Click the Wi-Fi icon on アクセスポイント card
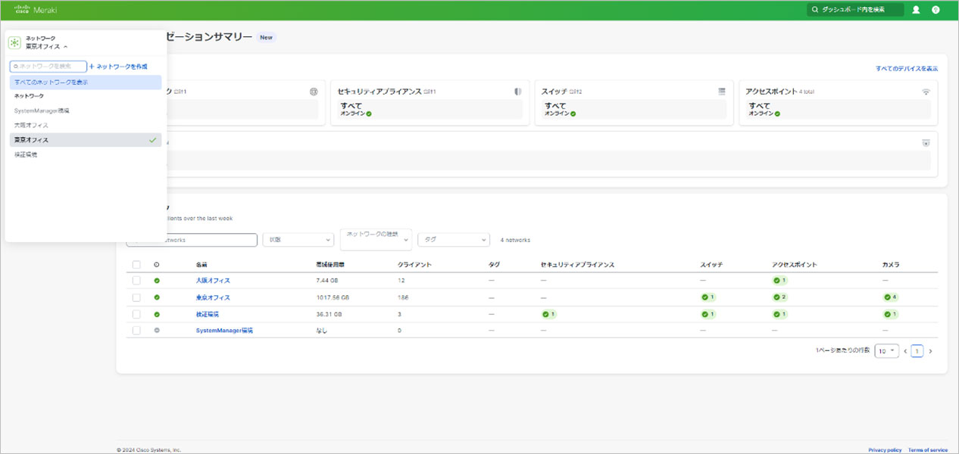959x454 pixels. (926, 92)
